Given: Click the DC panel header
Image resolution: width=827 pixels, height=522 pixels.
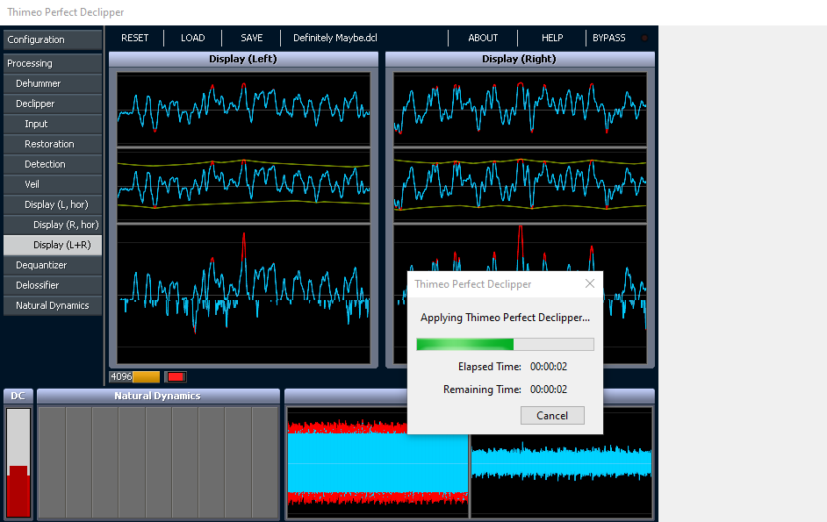Looking at the screenshot, I should pyautogui.click(x=18, y=396).
